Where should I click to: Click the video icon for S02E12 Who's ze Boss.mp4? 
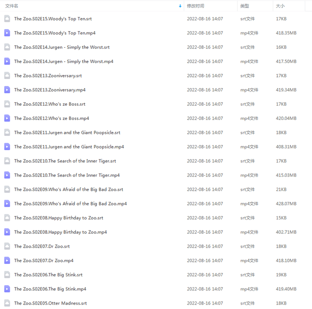coord(7,118)
